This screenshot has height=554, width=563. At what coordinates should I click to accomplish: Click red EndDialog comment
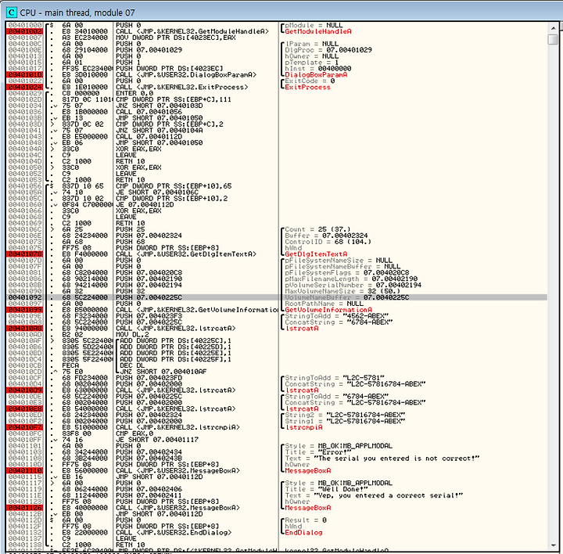(303, 532)
